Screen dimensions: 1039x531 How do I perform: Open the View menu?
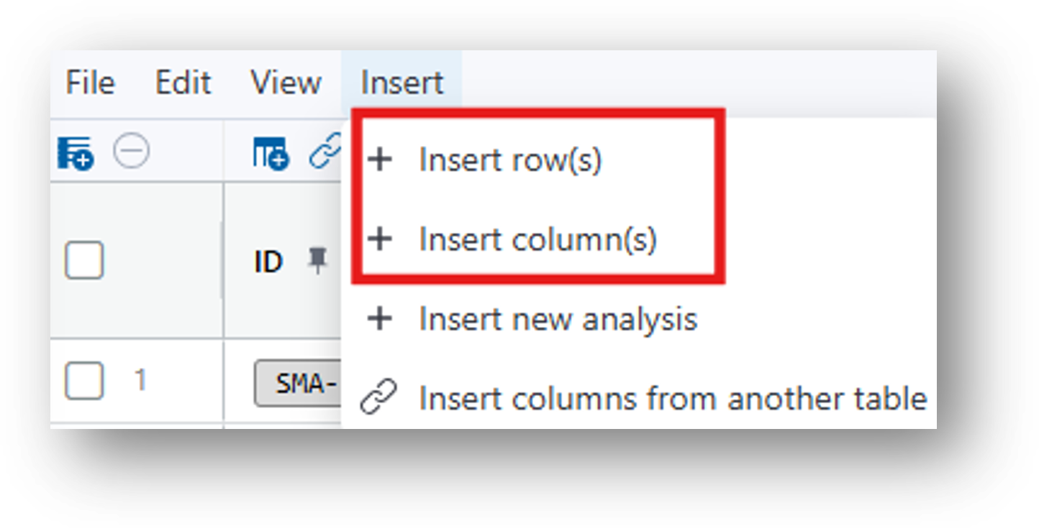pyautogui.click(x=286, y=83)
